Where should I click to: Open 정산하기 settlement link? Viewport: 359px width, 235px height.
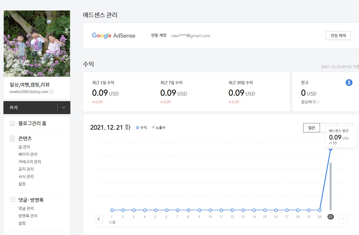[x=310, y=102]
